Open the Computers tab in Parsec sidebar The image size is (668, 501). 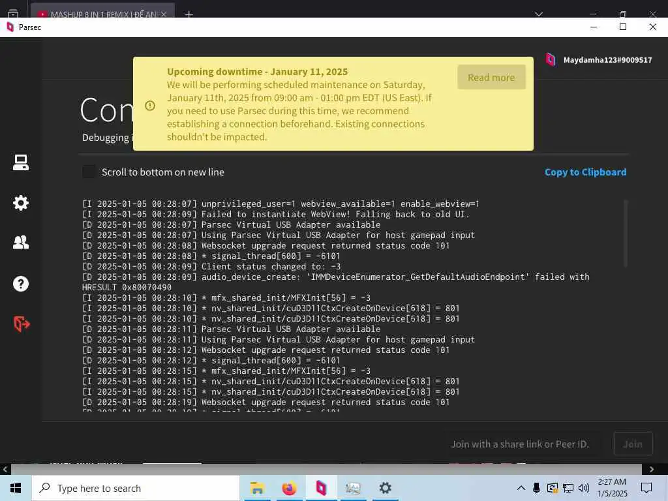tap(20, 162)
